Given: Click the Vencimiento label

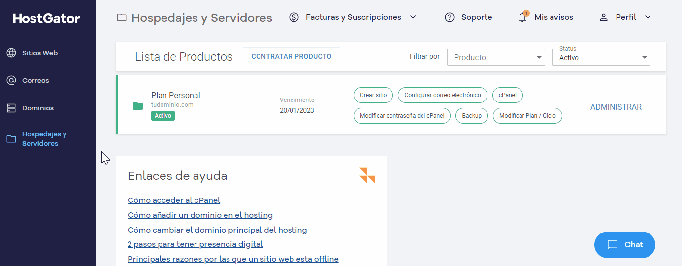Looking at the screenshot, I should pyautogui.click(x=297, y=100).
